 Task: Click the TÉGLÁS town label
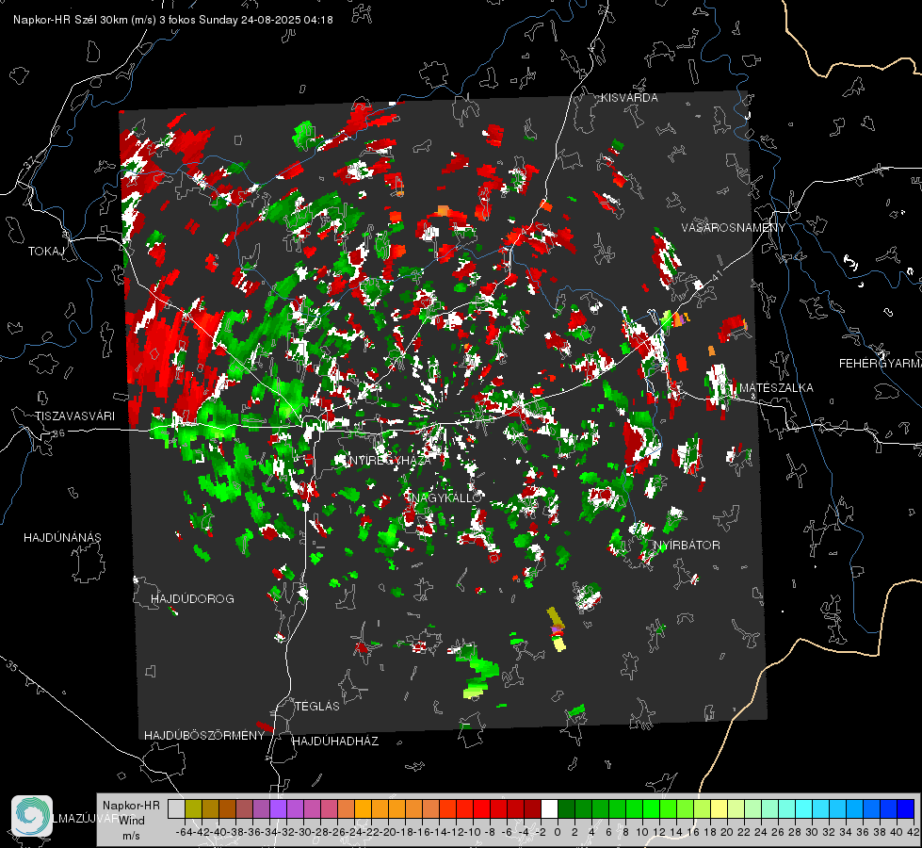(317, 706)
